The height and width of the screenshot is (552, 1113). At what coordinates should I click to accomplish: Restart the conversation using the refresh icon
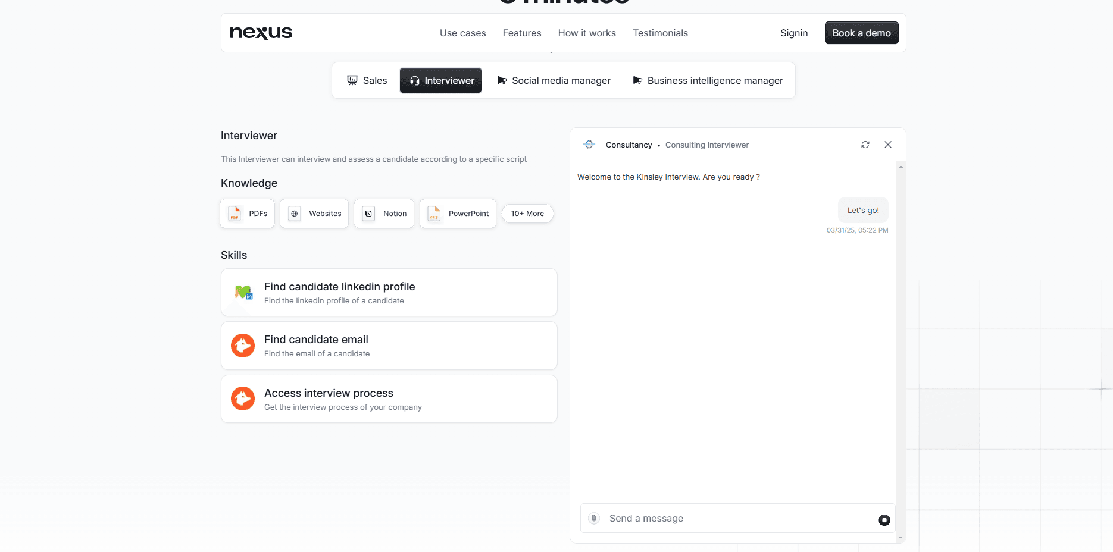pyautogui.click(x=865, y=145)
